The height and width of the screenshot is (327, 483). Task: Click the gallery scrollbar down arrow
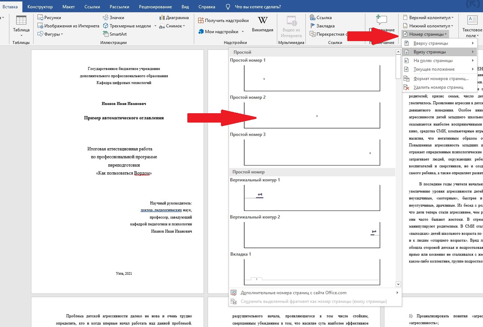[x=398, y=284]
